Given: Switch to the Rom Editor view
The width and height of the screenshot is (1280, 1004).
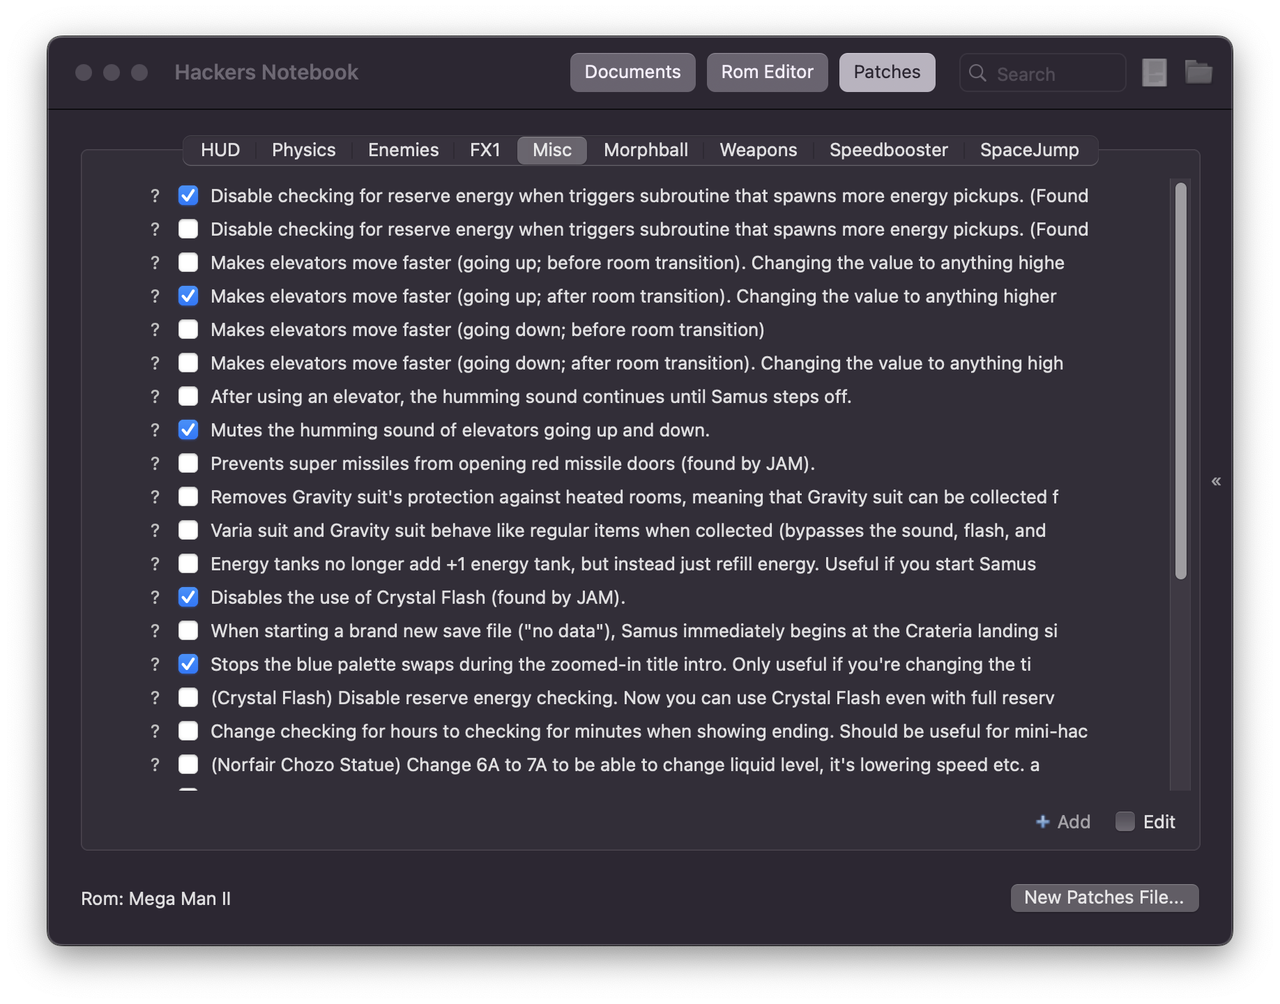Looking at the screenshot, I should 767,72.
